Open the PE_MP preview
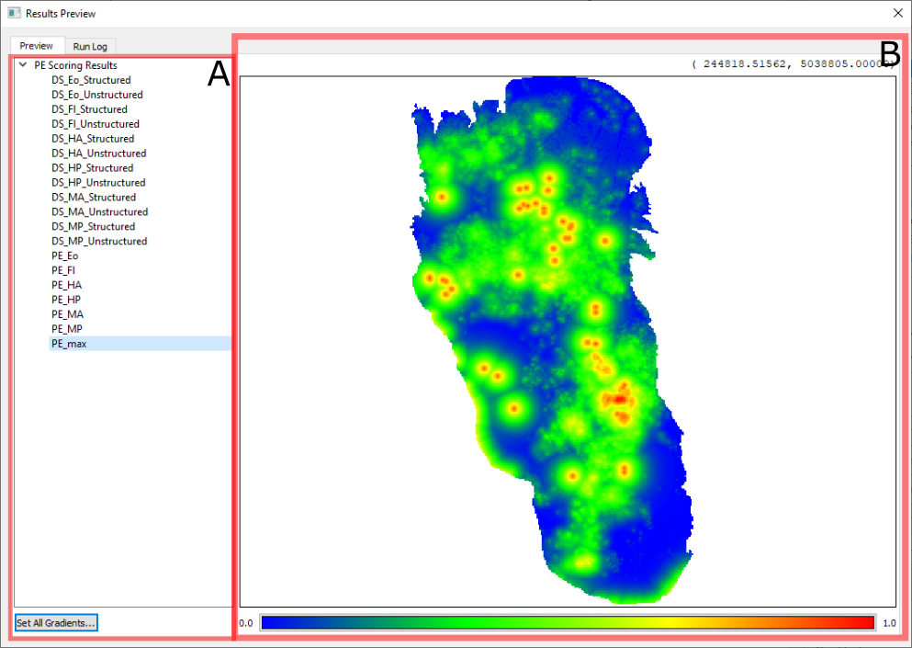This screenshot has height=648, width=912. [x=67, y=328]
